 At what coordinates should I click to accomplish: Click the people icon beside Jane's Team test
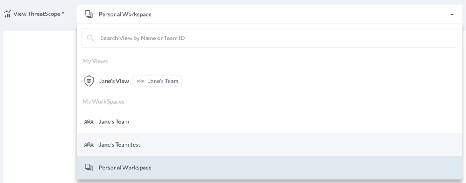pos(89,145)
